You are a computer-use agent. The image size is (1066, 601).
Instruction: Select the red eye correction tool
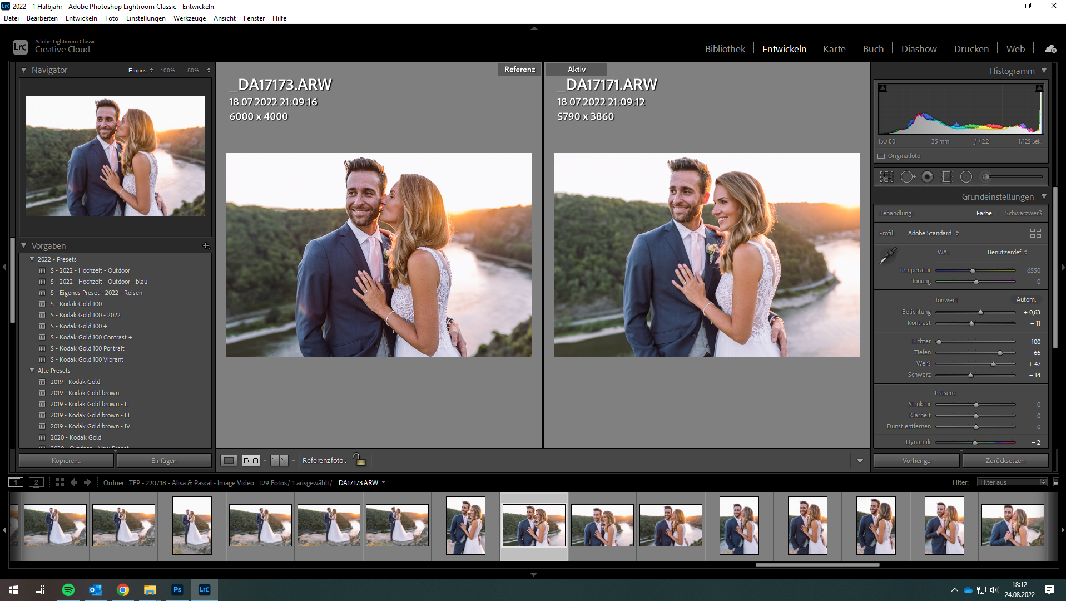(927, 177)
